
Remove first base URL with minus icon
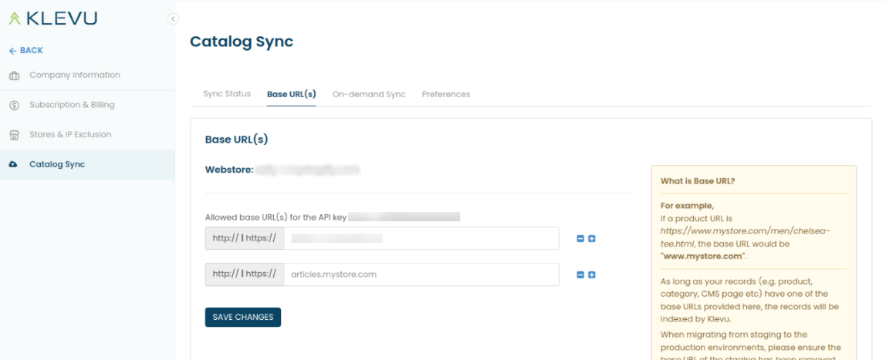pyautogui.click(x=580, y=239)
